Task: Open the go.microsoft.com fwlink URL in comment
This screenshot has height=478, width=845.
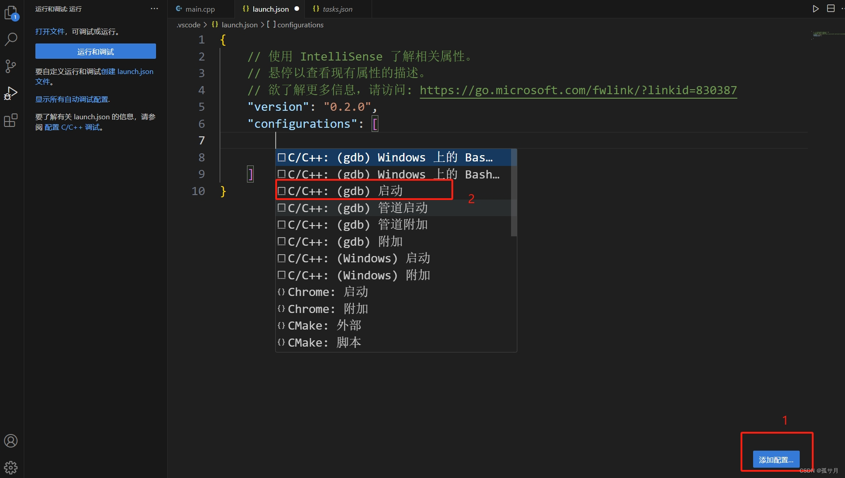Action: [x=578, y=90]
